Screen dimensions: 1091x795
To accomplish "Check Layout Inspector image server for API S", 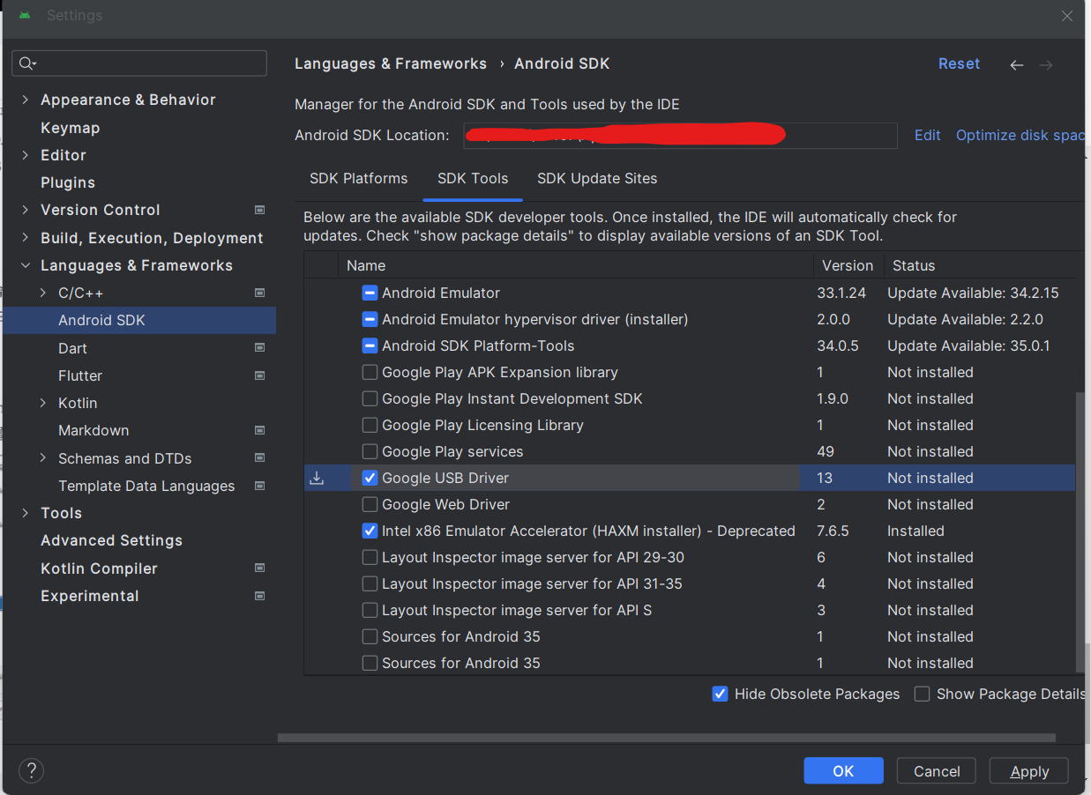I will pyautogui.click(x=370, y=610).
